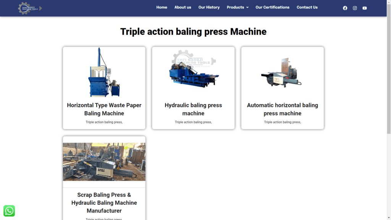Expand the Products dropdown menu
The height and width of the screenshot is (220, 391).
[x=238, y=7]
